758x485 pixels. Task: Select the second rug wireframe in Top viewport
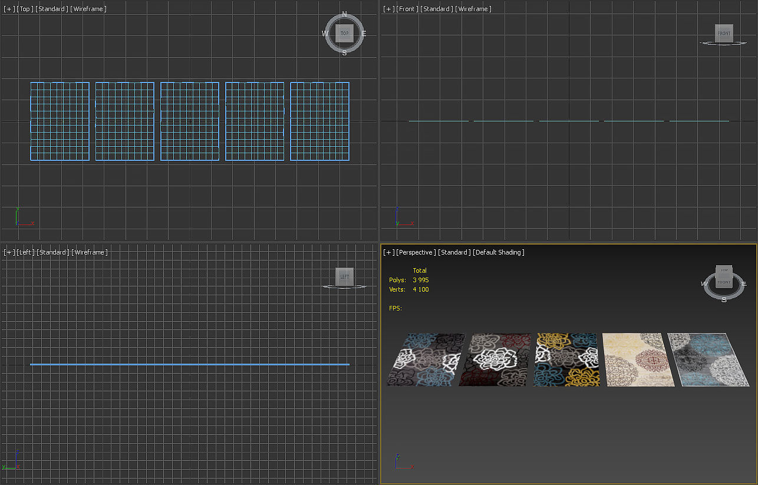[x=125, y=121]
